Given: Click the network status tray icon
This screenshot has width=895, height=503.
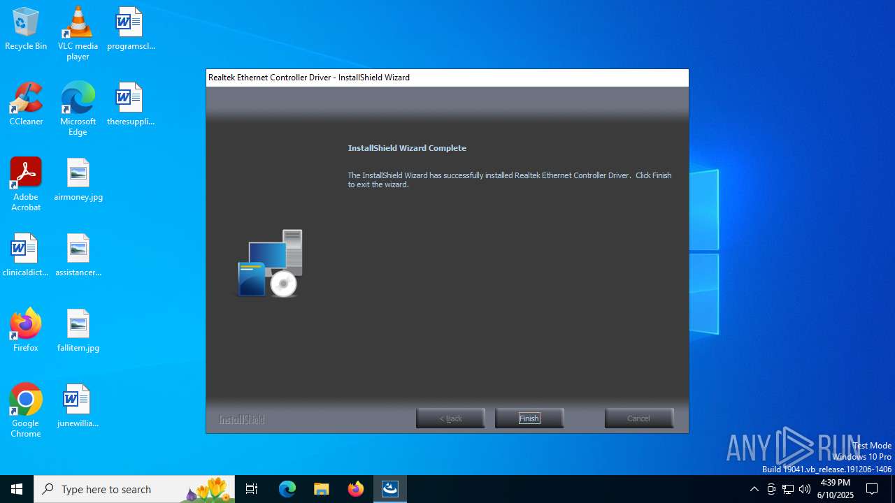Looking at the screenshot, I should pyautogui.click(x=788, y=489).
